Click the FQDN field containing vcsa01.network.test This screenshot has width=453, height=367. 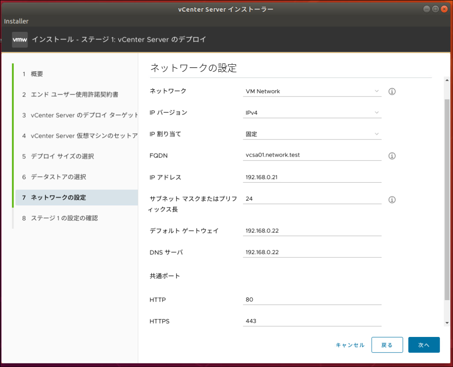pyautogui.click(x=312, y=155)
